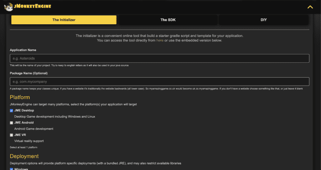Select the DIY tab
The width and height of the screenshot is (321, 170).
click(x=263, y=20)
